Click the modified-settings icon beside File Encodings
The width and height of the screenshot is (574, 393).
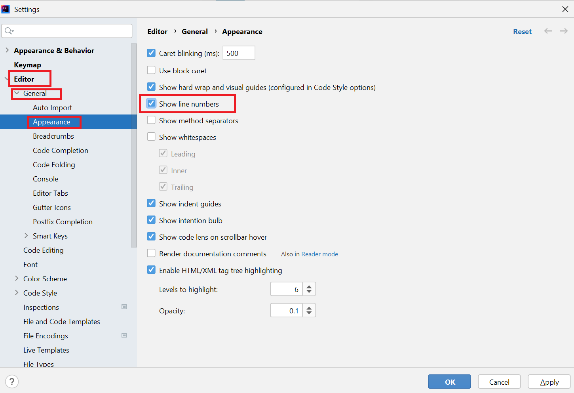coord(124,335)
